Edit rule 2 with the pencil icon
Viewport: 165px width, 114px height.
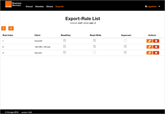[x=149, y=47]
